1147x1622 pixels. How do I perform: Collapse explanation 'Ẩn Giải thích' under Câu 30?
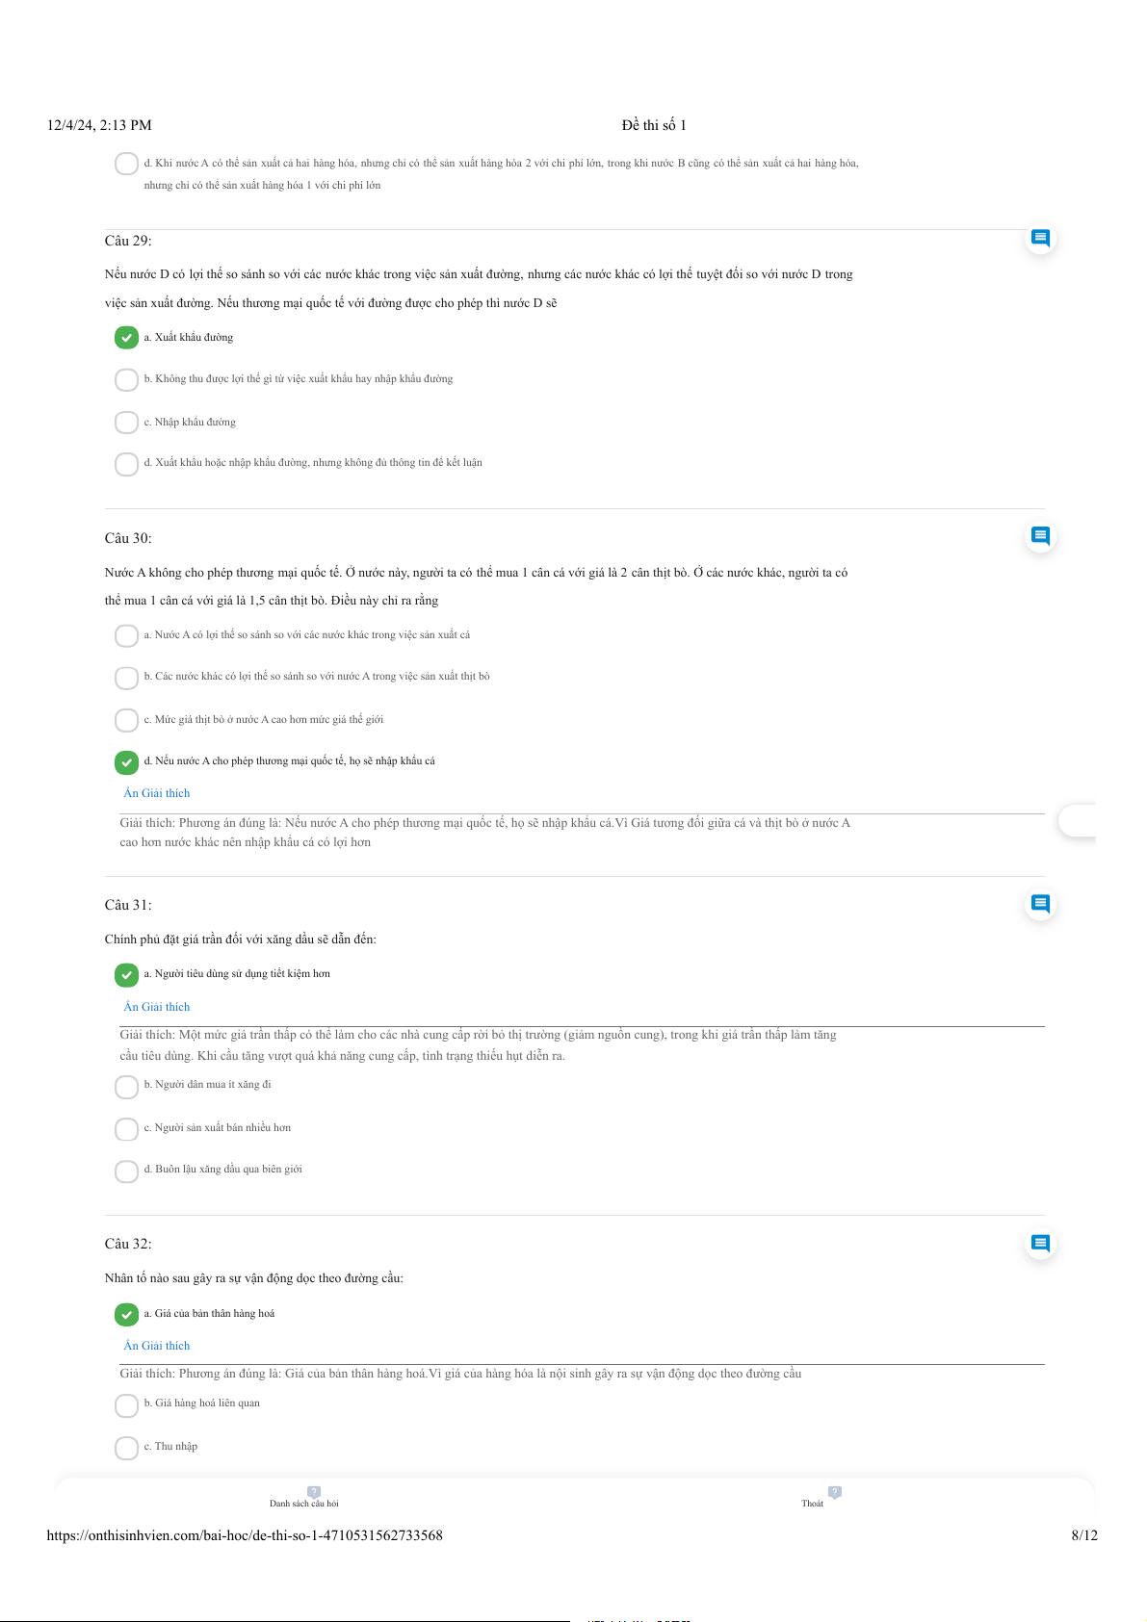point(157,793)
